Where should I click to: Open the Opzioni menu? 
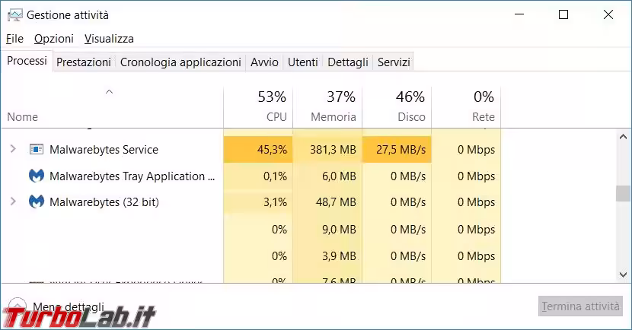pyautogui.click(x=53, y=39)
